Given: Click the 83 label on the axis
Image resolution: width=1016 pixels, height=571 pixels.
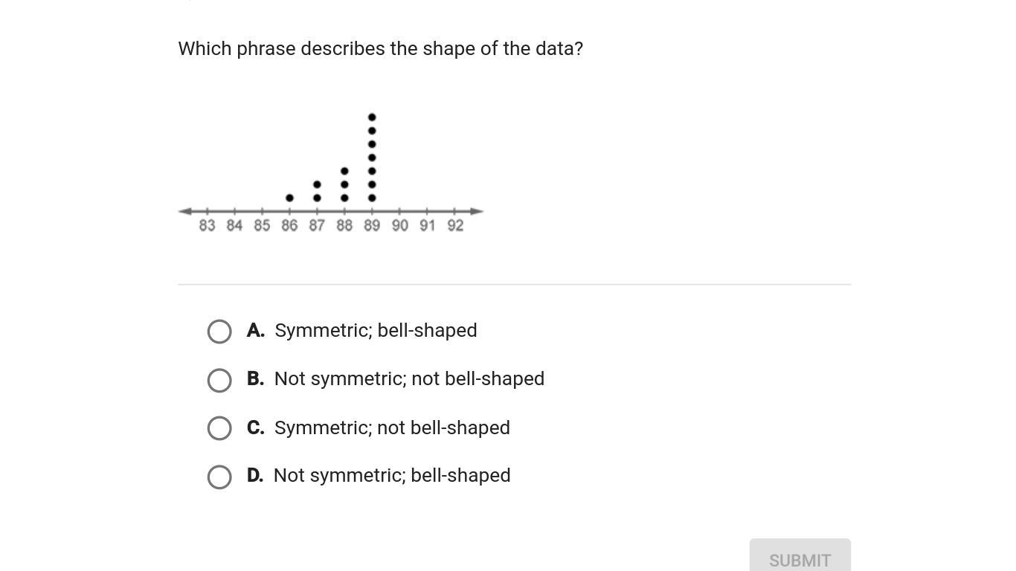Looking at the screenshot, I should (x=207, y=226).
